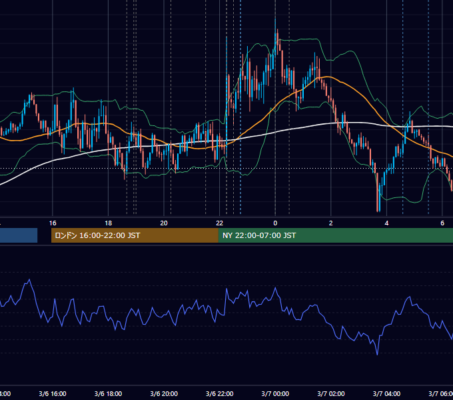Click hour label 22 on price chart axis

(220, 223)
